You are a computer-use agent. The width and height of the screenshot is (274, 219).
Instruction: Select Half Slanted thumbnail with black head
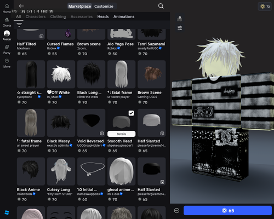(152, 171)
